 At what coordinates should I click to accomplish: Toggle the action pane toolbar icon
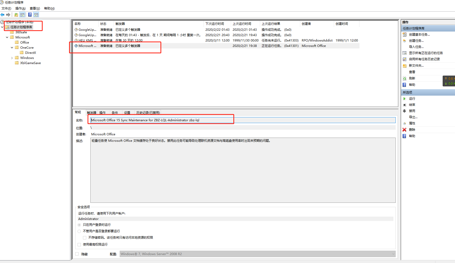pos(36,15)
